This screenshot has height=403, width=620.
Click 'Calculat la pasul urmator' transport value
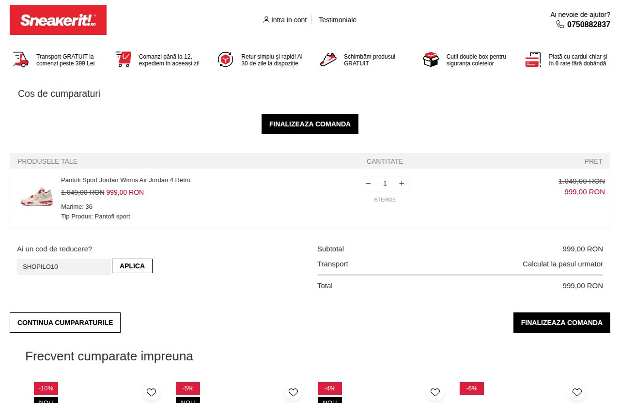tap(563, 264)
